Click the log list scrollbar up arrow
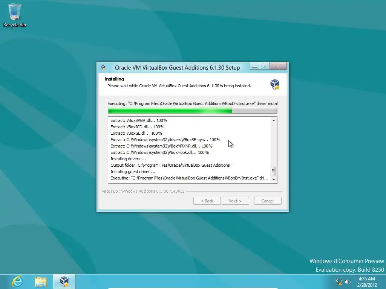This screenshot has width=386, height=289. (x=274, y=120)
